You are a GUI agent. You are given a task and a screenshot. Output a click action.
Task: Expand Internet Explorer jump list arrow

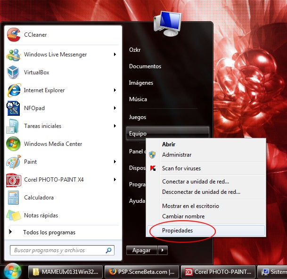(x=115, y=90)
